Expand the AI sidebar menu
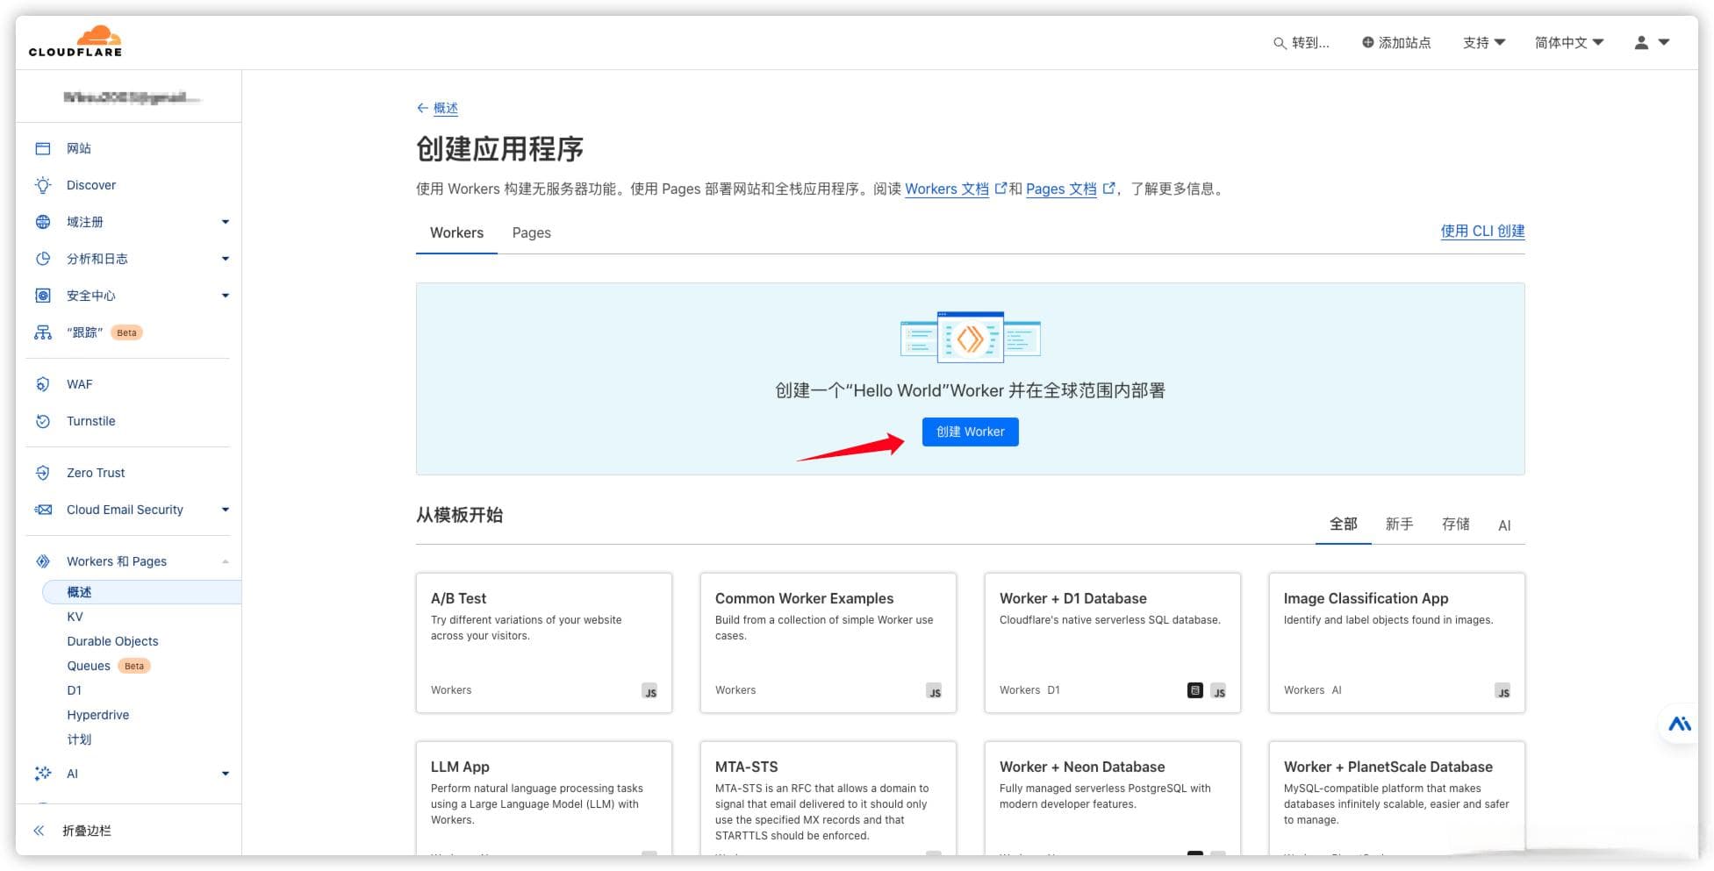This screenshot has height=871, width=1714. pyautogui.click(x=226, y=774)
